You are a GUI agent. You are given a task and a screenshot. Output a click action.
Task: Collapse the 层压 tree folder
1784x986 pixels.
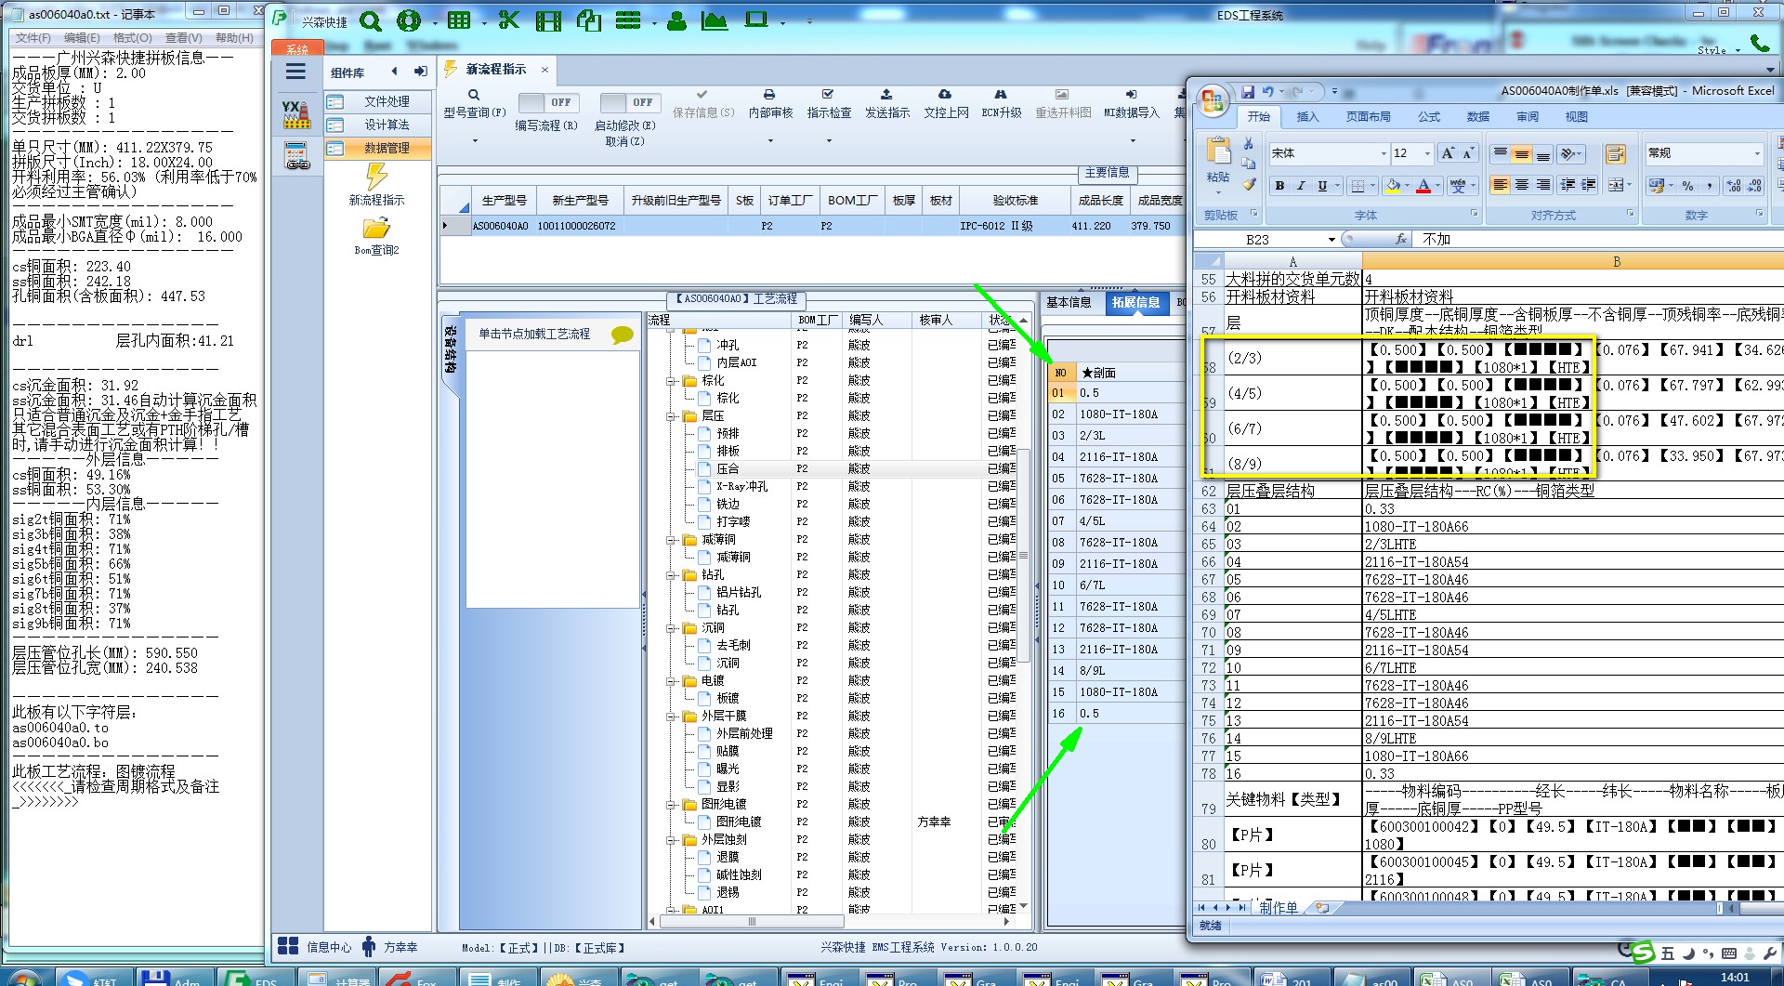tap(672, 415)
